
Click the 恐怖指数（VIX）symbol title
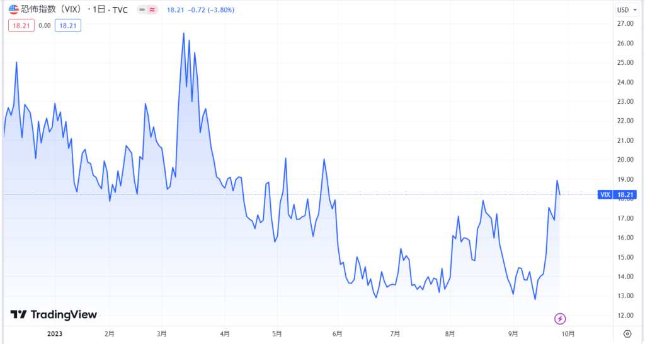coord(51,9)
